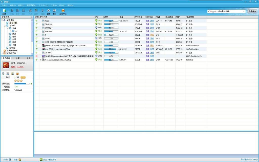Click the refresh icon under the user avatar

pos(3,73)
